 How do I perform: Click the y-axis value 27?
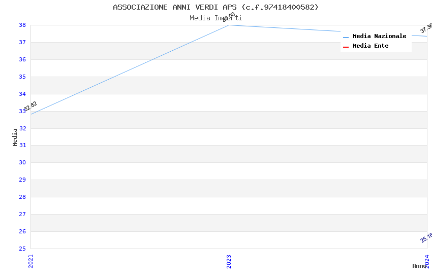pos(22,214)
